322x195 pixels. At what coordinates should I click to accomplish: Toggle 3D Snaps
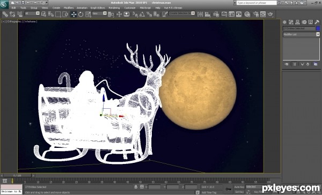point(135,14)
